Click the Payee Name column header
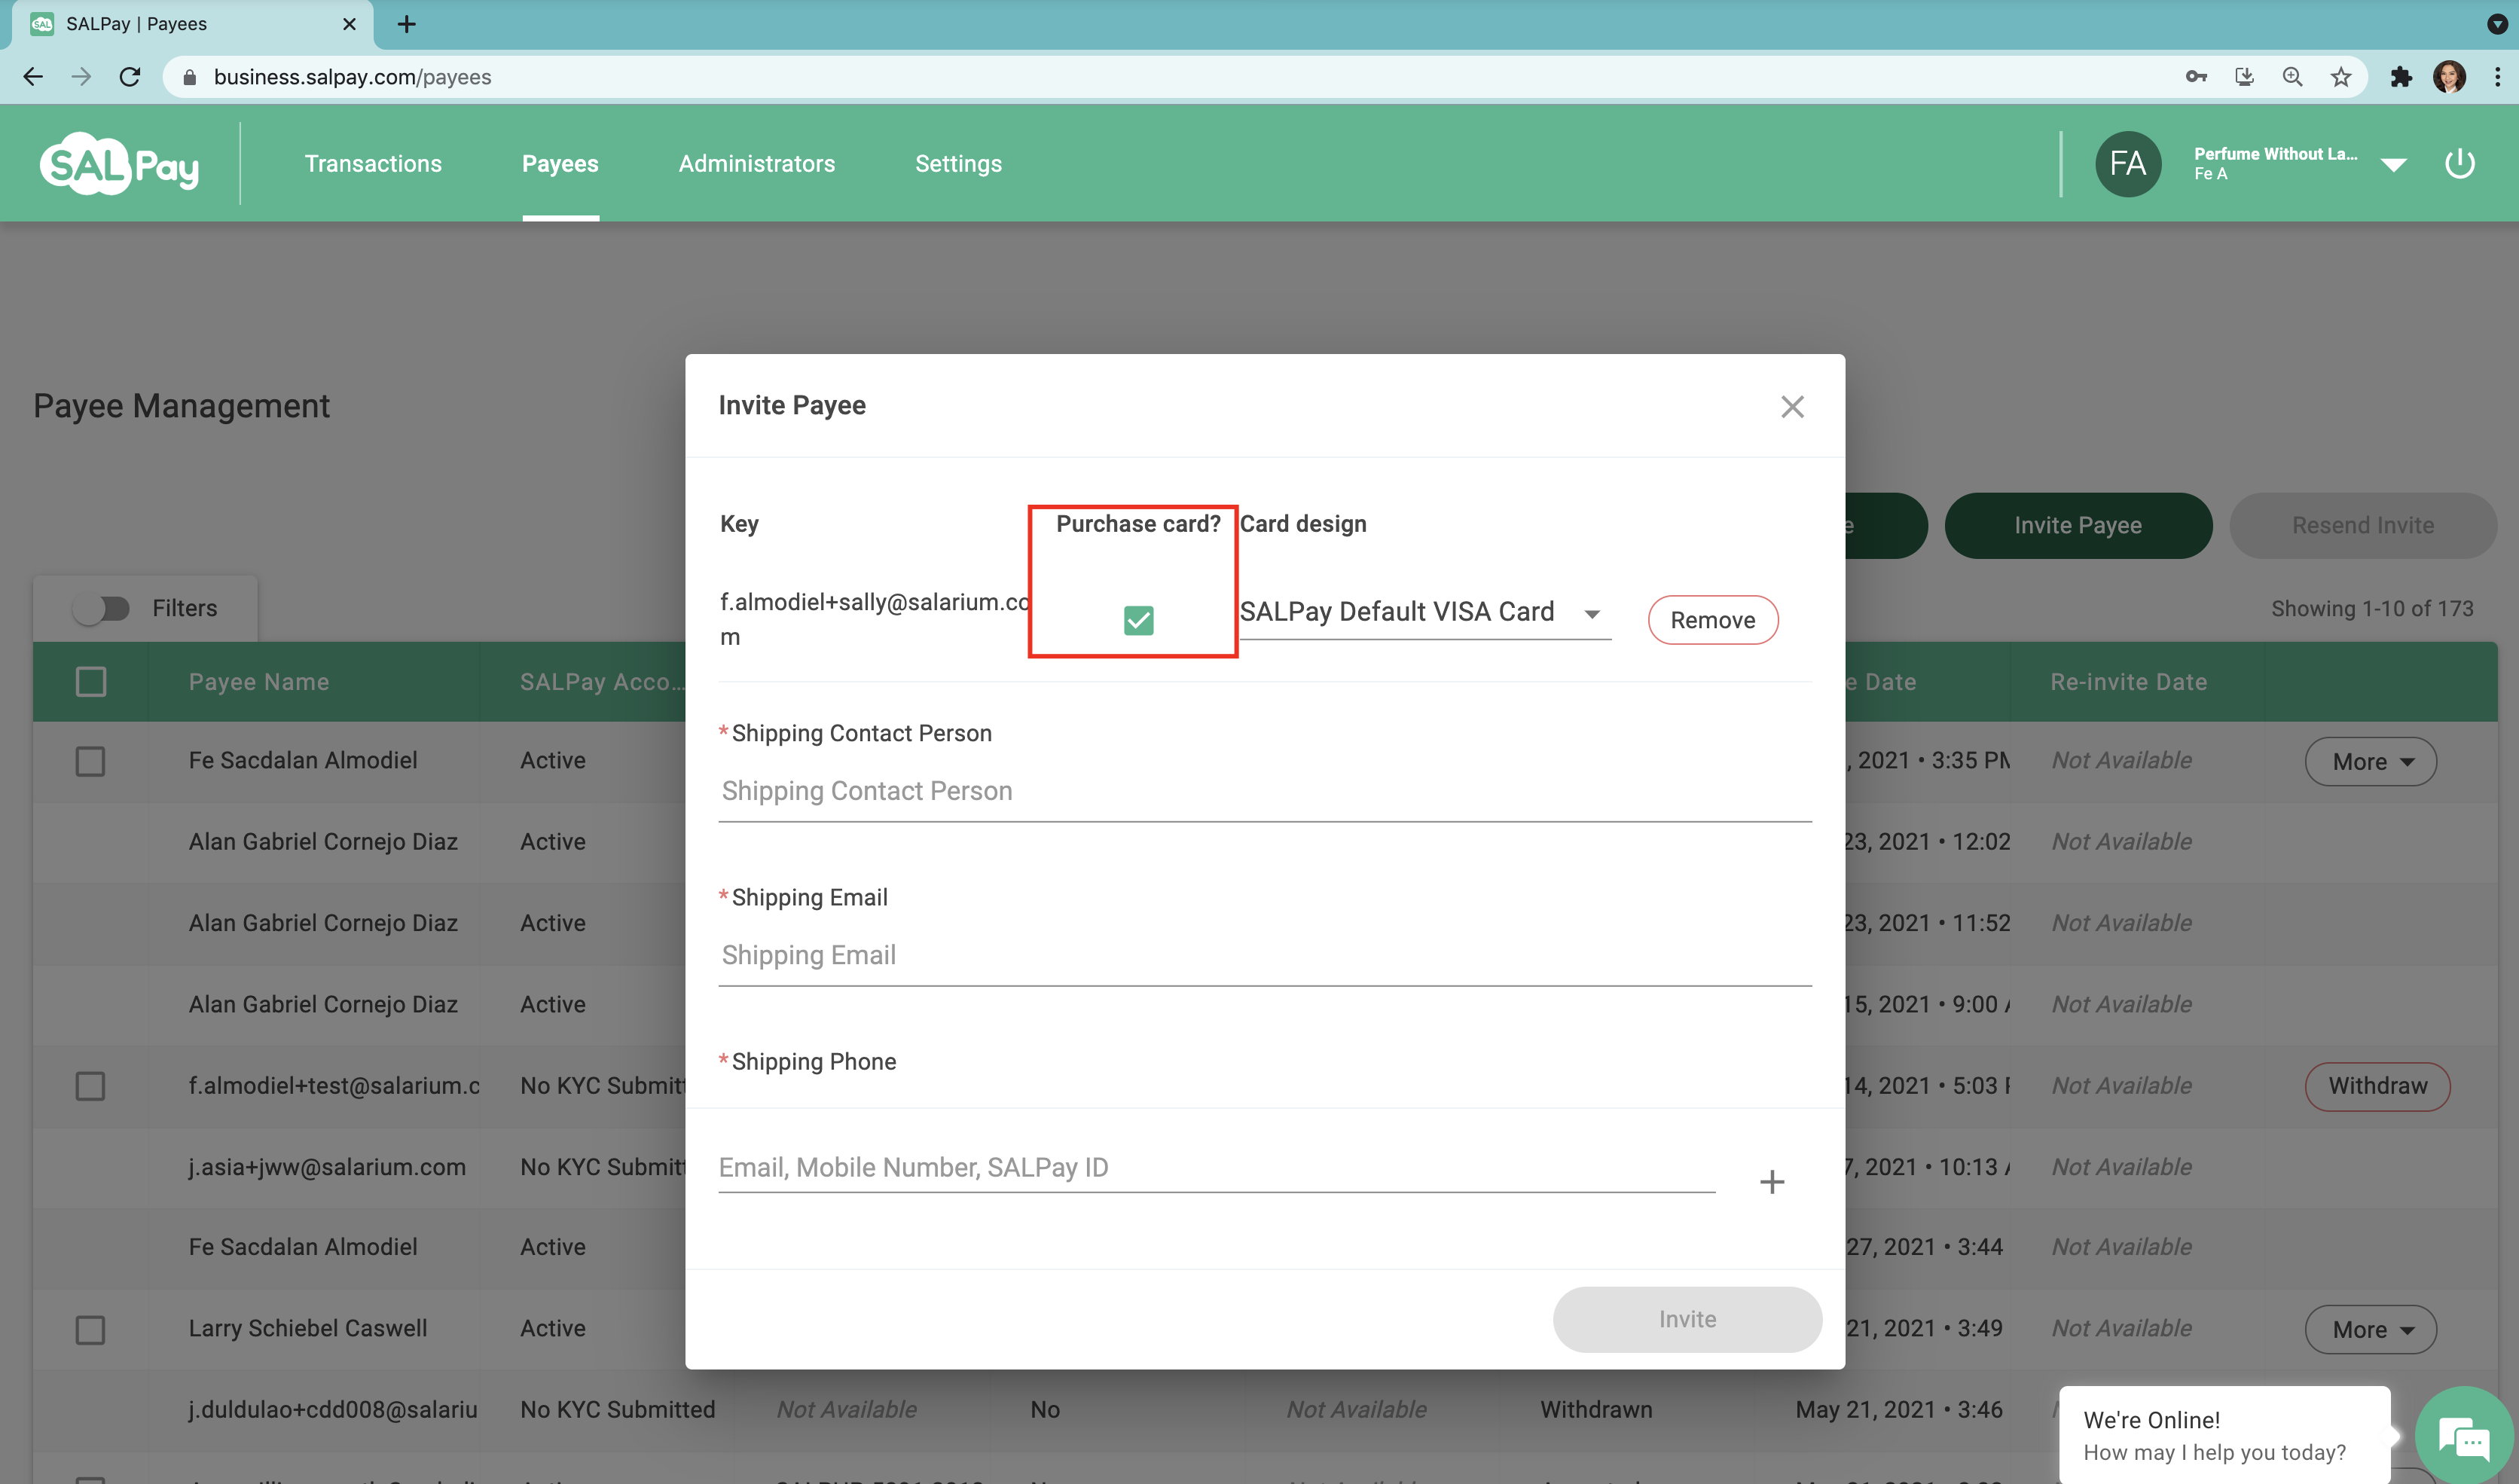Image resolution: width=2519 pixels, height=1484 pixels. click(x=259, y=682)
